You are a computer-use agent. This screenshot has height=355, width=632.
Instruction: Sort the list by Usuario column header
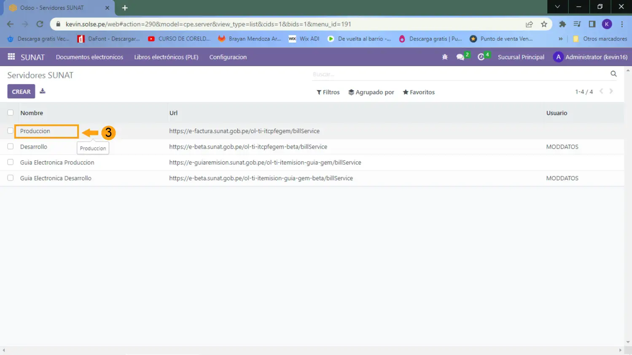557,113
